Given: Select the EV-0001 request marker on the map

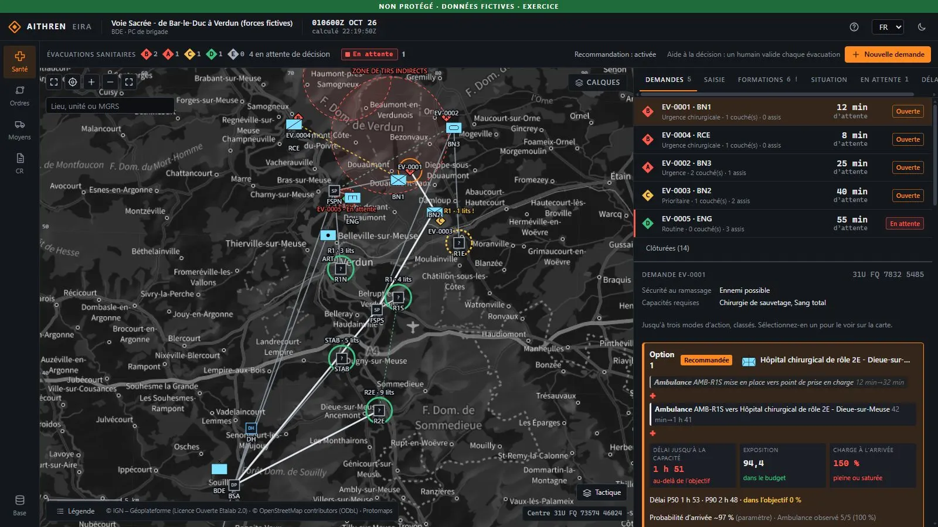Looking at the screenshot, I should pyautogui.click(x=410, y=169).
